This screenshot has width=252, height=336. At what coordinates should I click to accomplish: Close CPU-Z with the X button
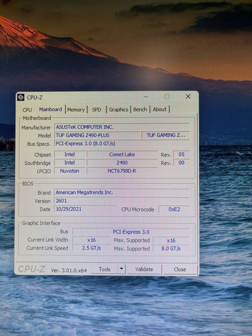pos(188,96)
